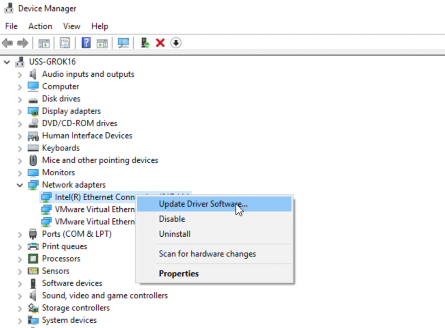Click the Back navigation arrow icon
445x328 pixels.
tap(7, 43)
